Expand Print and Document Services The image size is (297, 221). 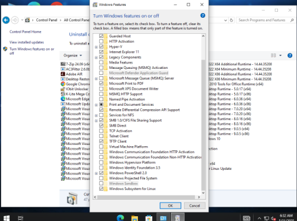96,105
